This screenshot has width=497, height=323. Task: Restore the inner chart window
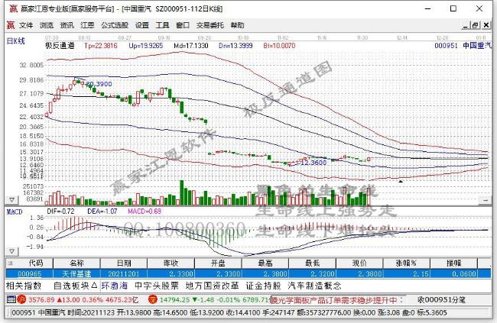pos(476,25)
